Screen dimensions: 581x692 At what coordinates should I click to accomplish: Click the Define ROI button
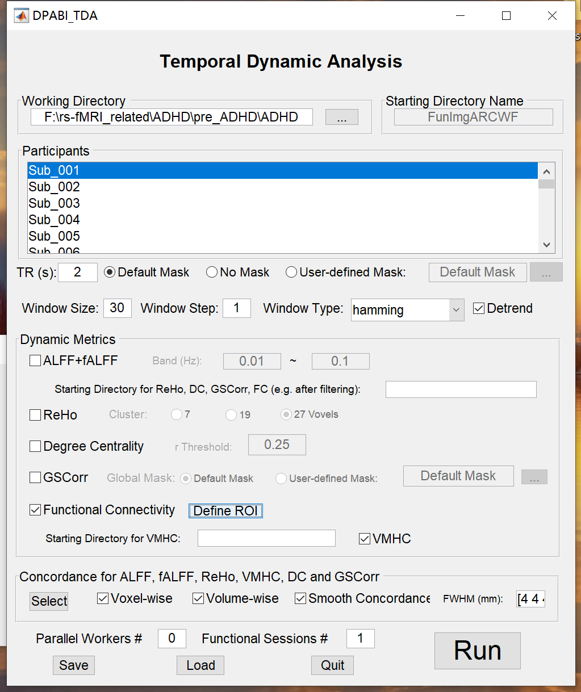click(x=225, y=511)
